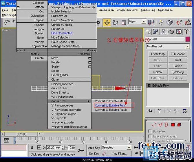Screen dimensions: 194x162
Task: Select Border sub-object level icon
Action: 166,125
